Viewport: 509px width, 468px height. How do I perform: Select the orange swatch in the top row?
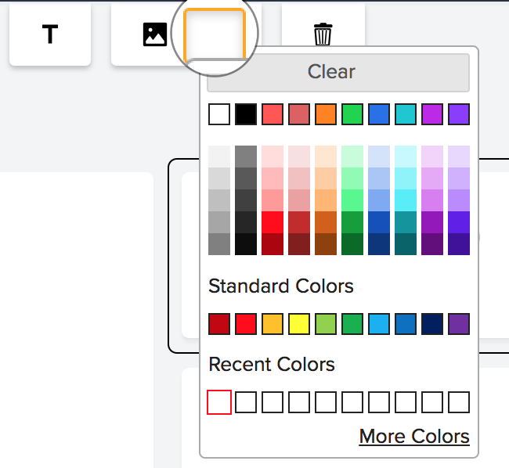tap(326, 114)
